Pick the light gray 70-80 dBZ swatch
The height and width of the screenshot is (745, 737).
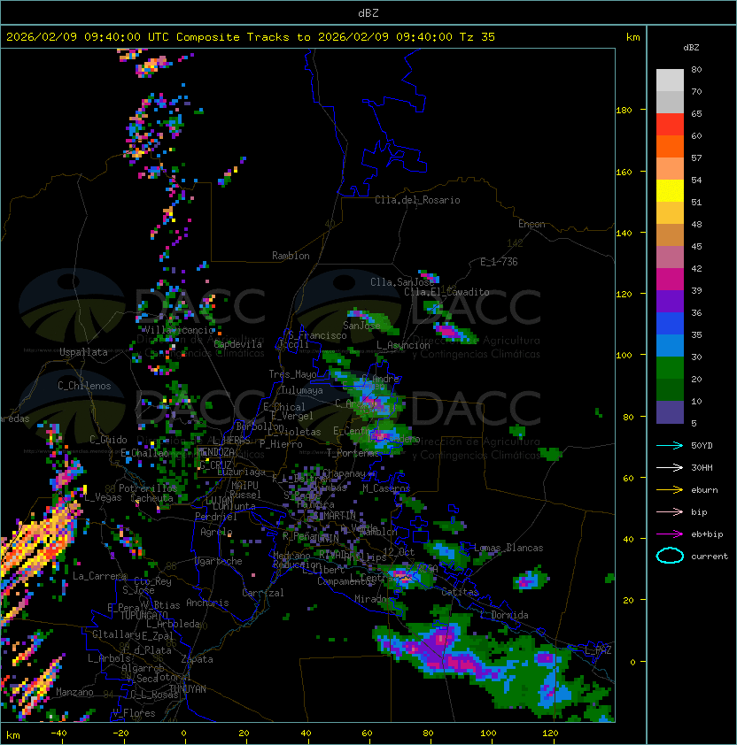click(670, 80)
